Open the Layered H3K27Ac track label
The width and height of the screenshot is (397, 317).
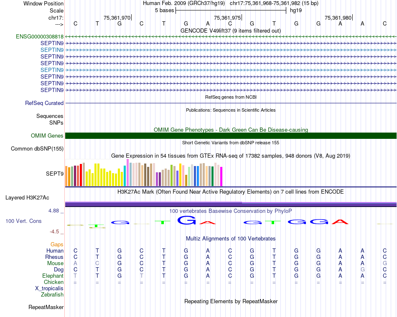pyautogui.click(x=27, y=198)
